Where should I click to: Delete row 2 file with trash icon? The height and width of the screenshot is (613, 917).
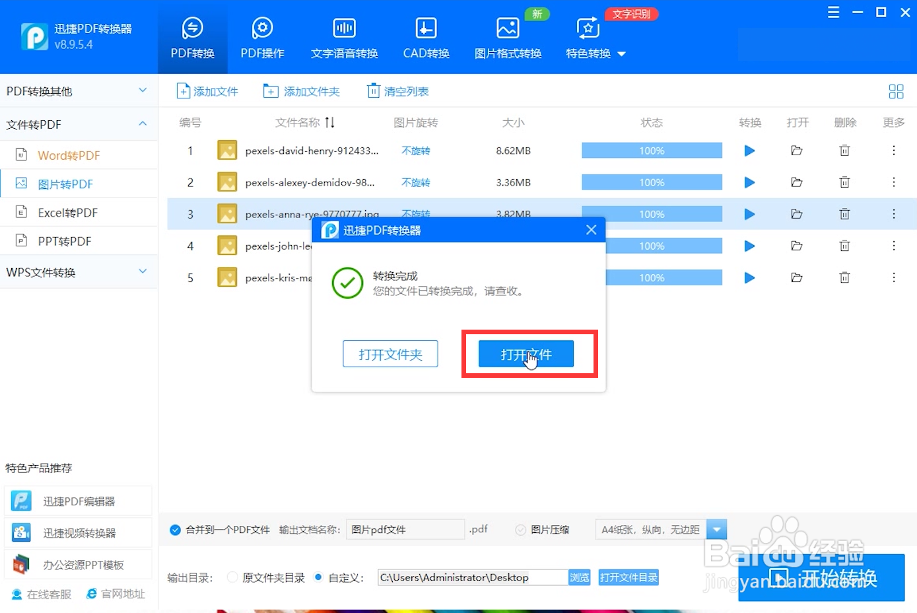click(x=844, y=182)
